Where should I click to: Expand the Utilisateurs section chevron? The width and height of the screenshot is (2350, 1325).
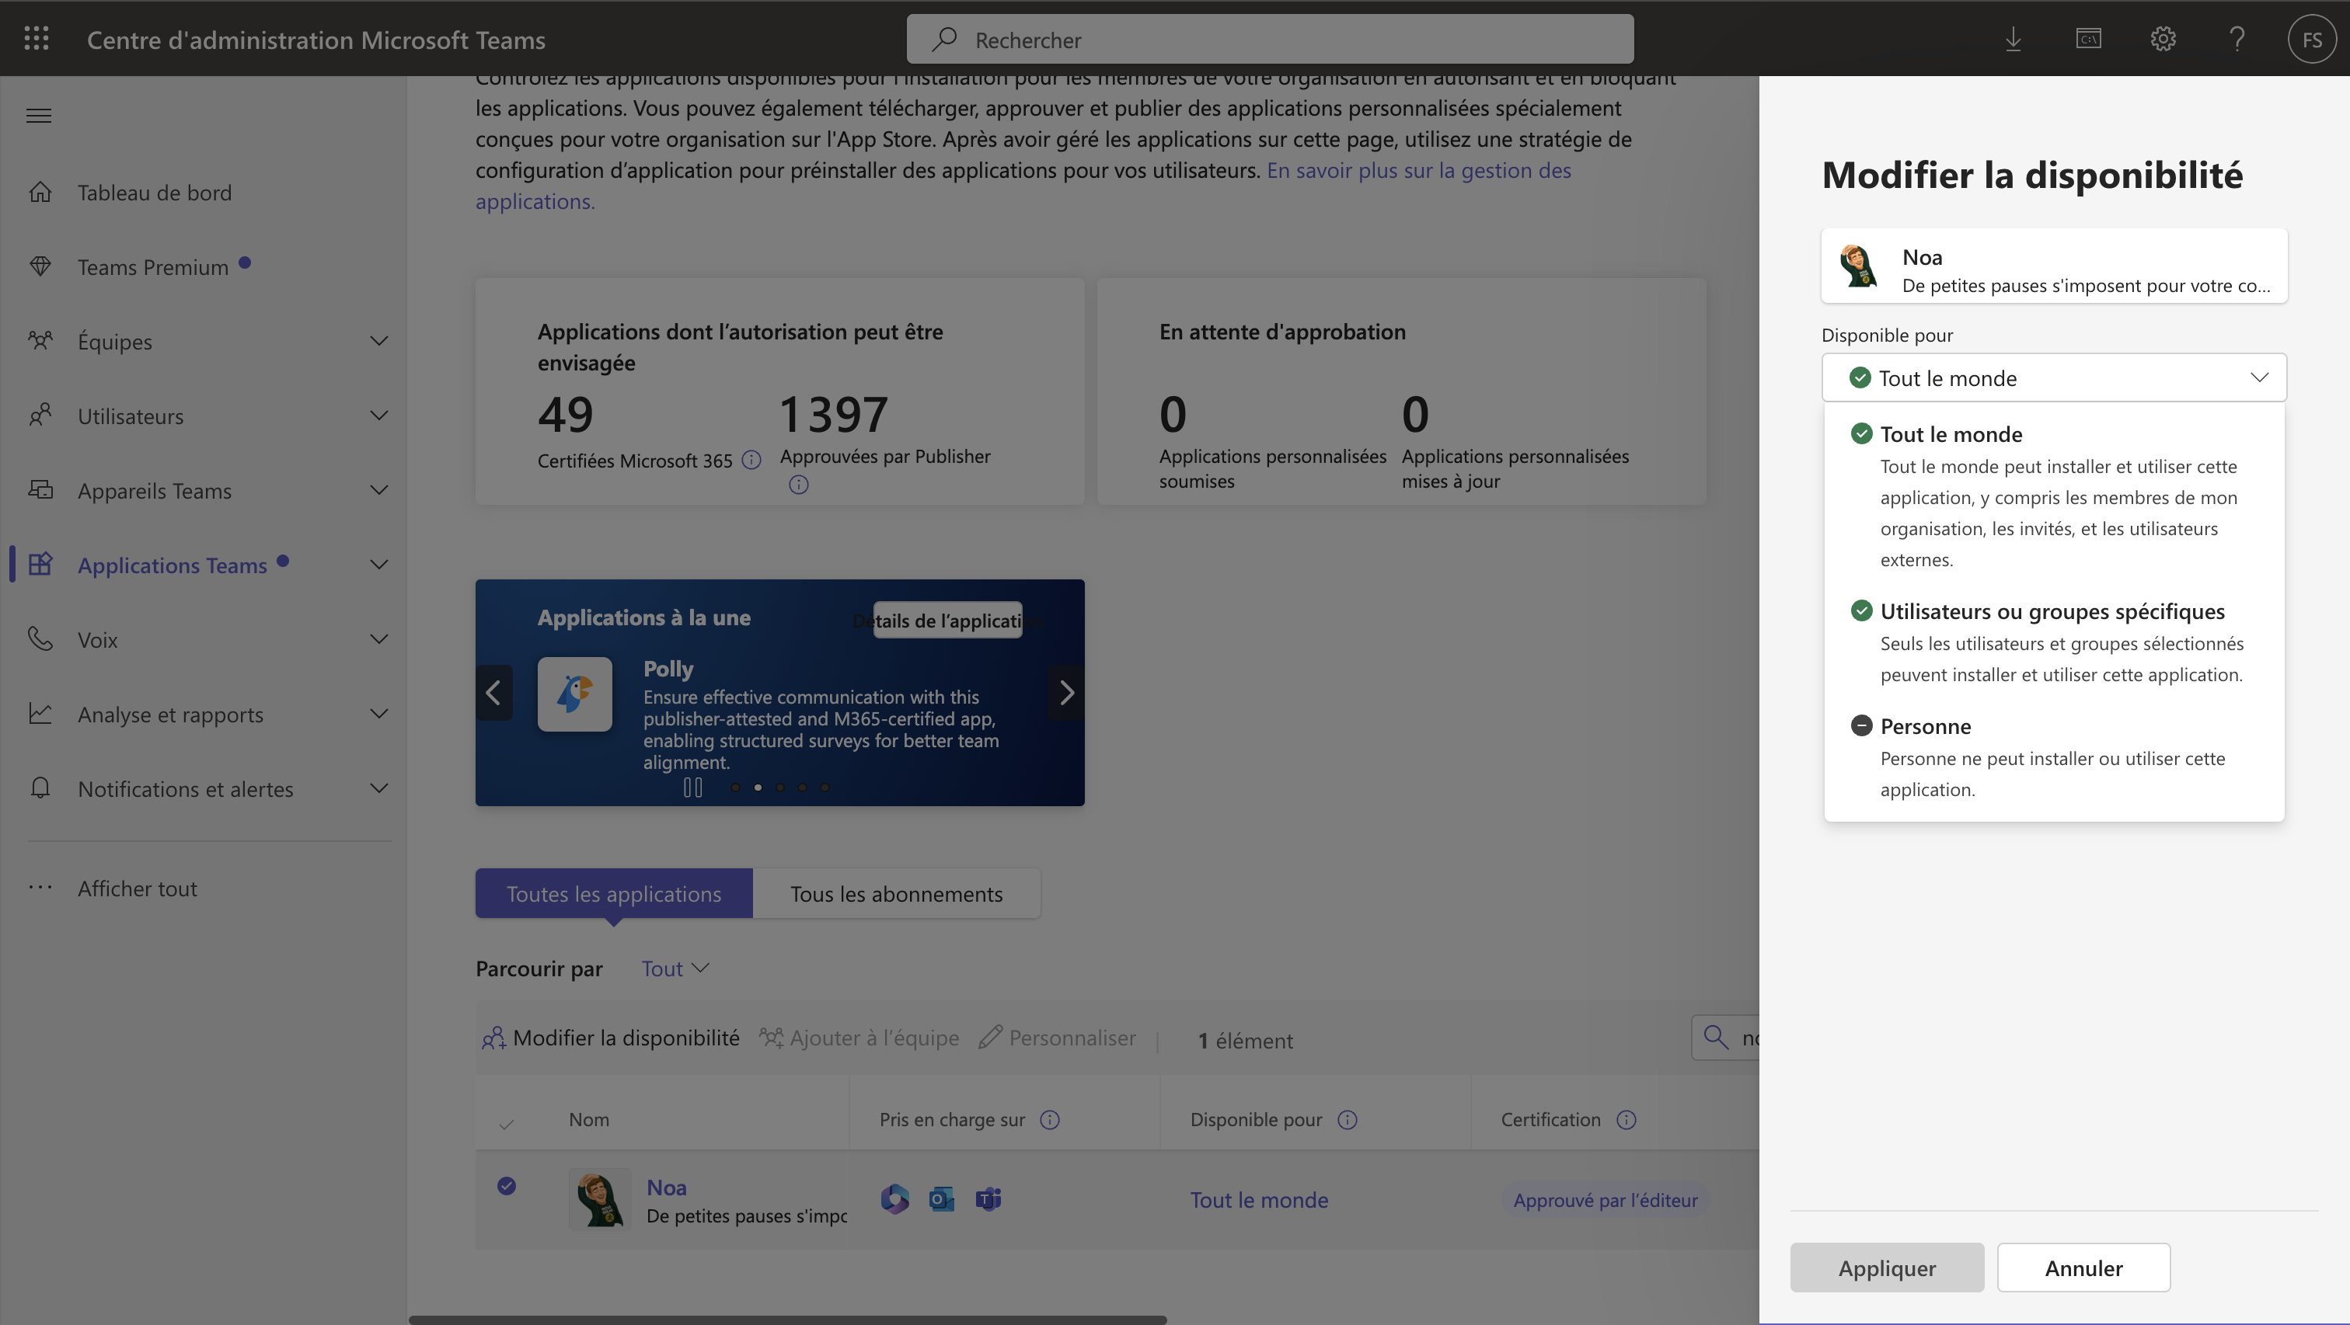pos(378,415)
